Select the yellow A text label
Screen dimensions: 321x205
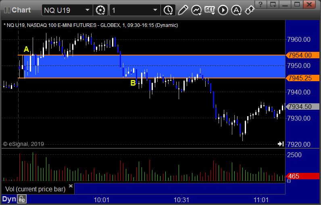click(x=26, y=49)
